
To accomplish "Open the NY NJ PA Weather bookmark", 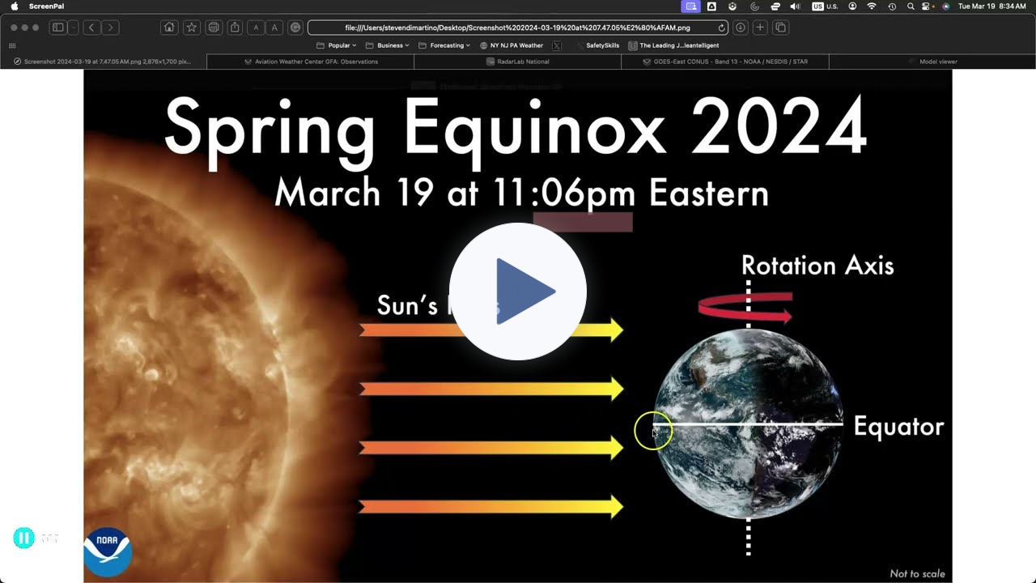I will point(516,45).
